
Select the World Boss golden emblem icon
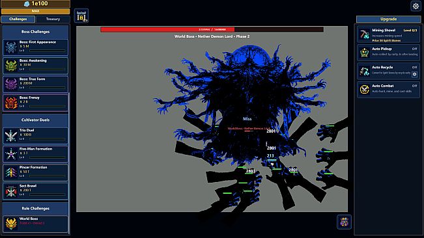tap(11, 224)
